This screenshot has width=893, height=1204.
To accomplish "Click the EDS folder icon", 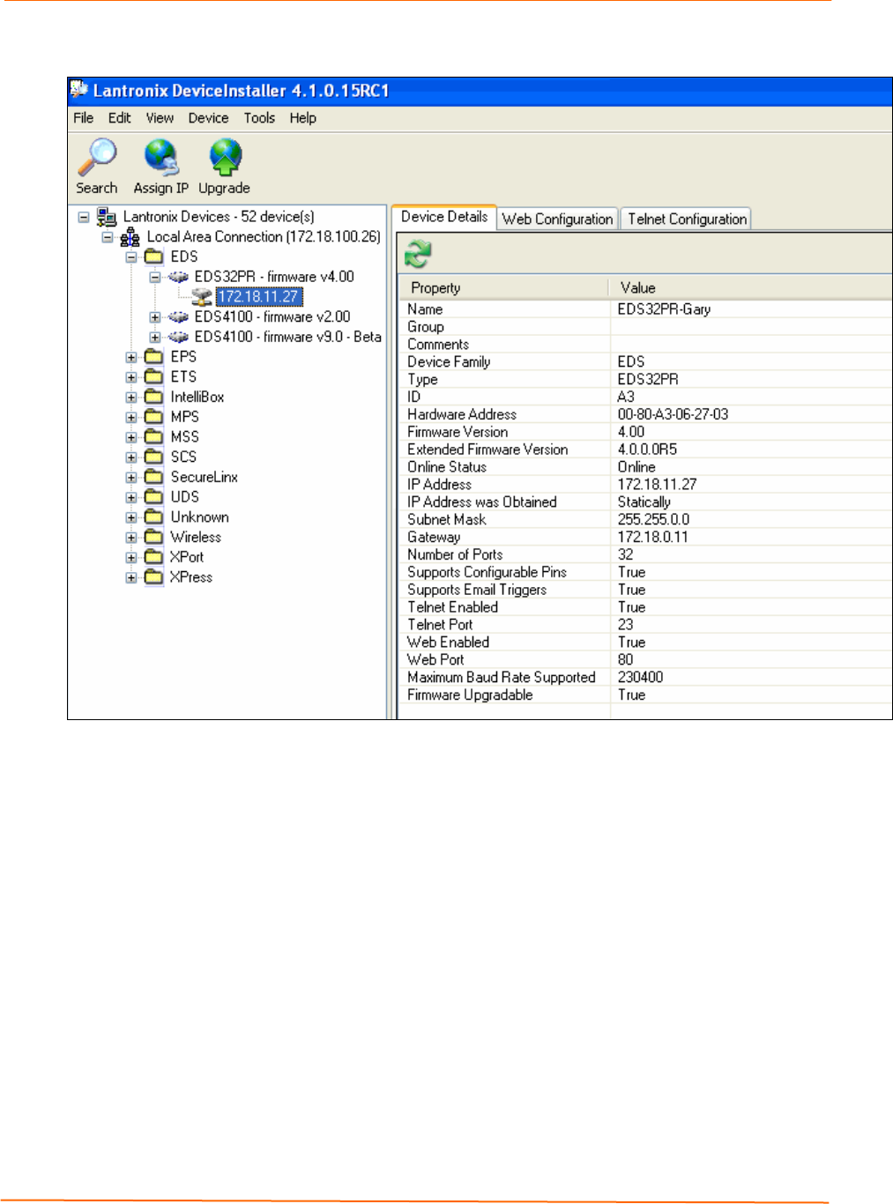I will pyautogui.click(x=154, y=256).
